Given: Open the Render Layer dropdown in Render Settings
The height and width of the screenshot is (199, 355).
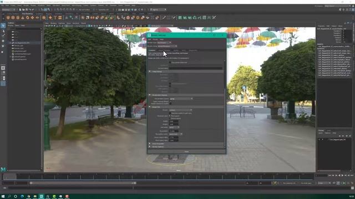Looking at the screenshot, I should click(x=164, y=43).
